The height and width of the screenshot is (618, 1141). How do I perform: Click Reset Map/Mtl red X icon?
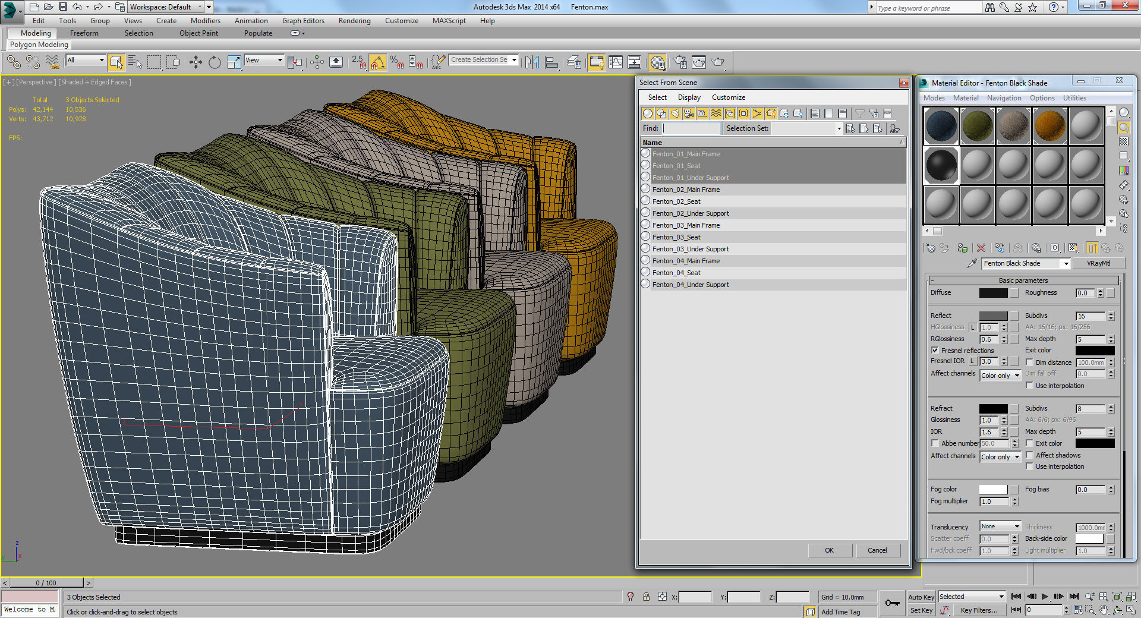[981, 248]
